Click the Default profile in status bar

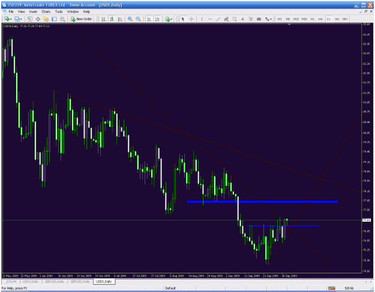(170, 288)
